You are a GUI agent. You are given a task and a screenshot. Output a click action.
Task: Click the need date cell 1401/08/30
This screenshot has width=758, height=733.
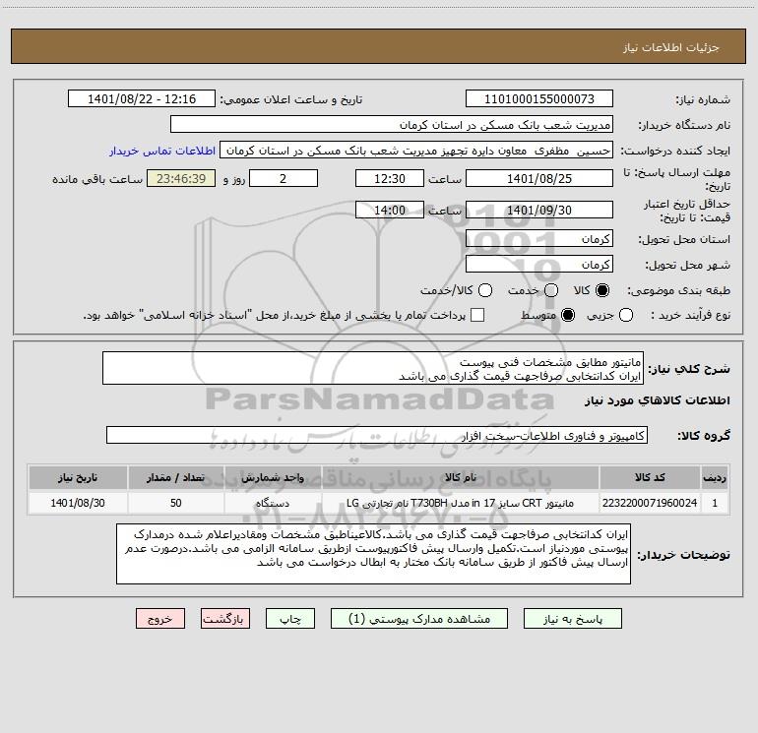tap(78, 503)
